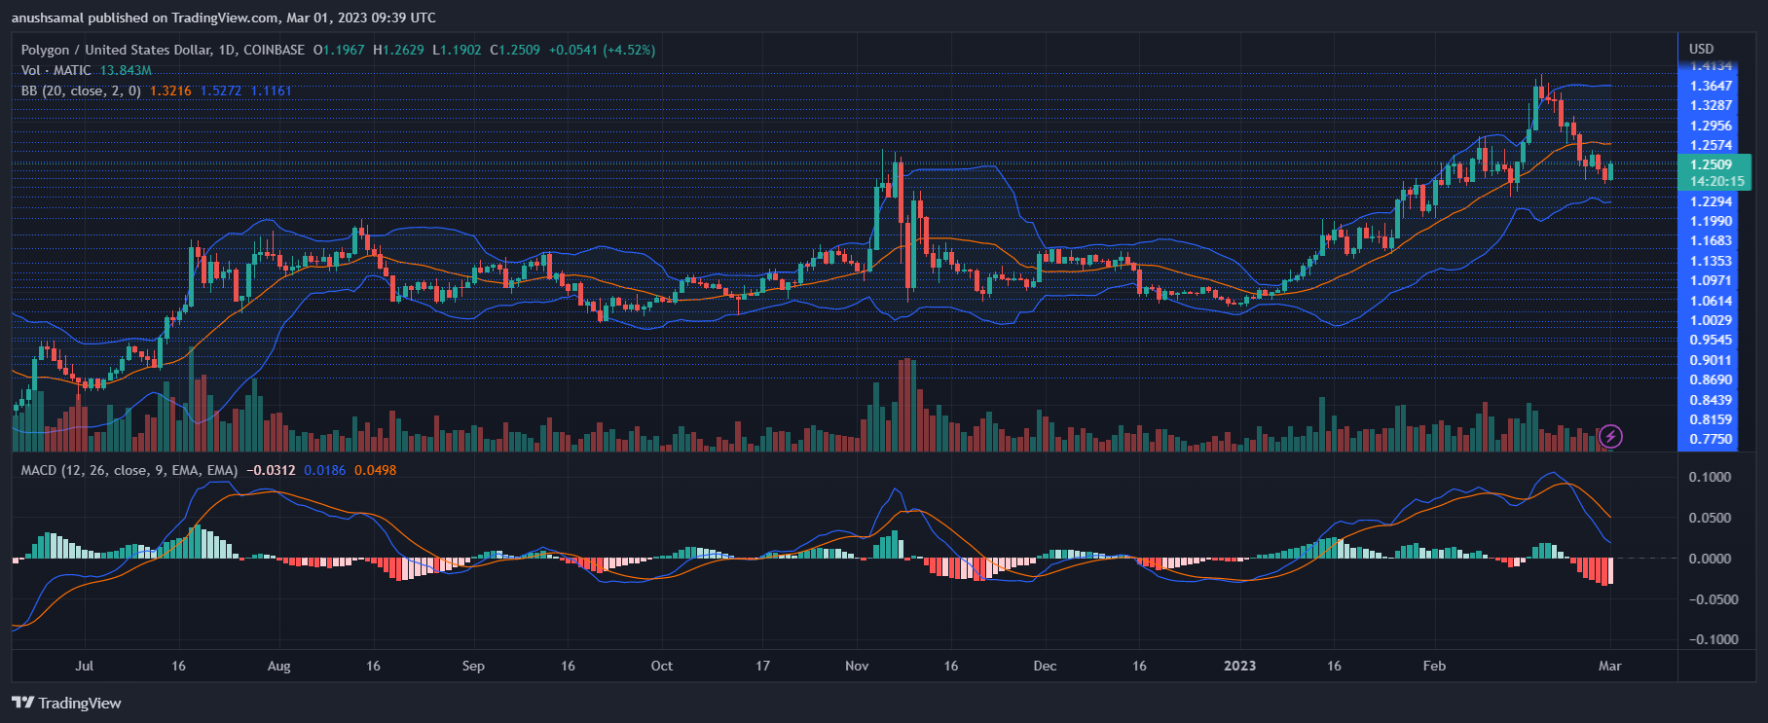Open the USD currency selector on price axis
1768x723 pixels.
1701,49
